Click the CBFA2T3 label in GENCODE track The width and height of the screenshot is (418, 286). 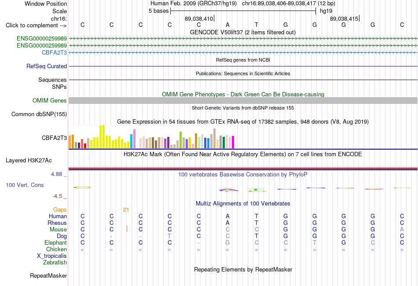[x=55, y=52]
